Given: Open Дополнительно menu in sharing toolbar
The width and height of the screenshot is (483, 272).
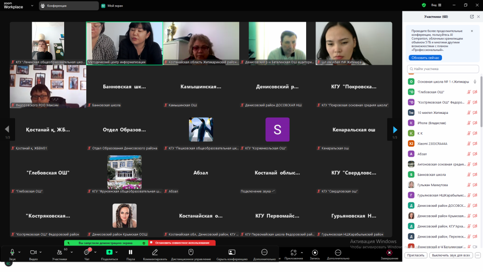Looking at the screenshot, I should coord(264,252).
